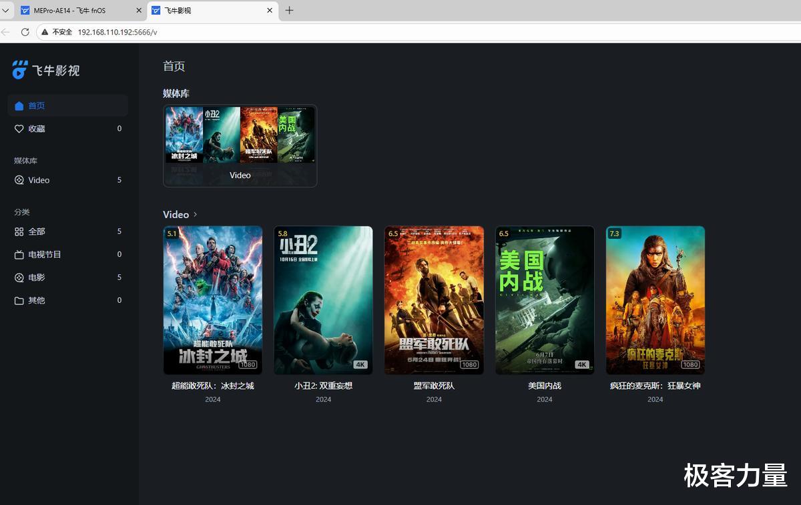Click the 电视节目 TV icon
Screen dimensions: 801x505
pos(19,254)
